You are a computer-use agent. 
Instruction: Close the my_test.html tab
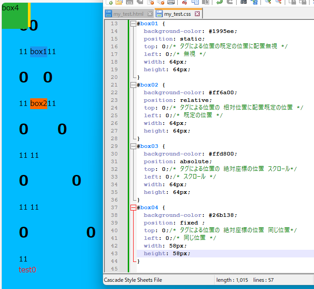point(150,14)
